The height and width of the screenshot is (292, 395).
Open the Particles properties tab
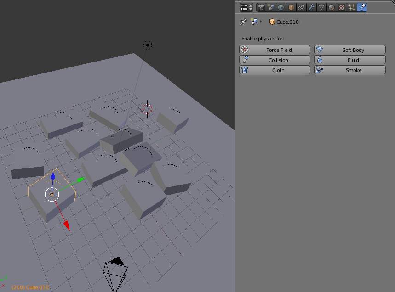352,7
